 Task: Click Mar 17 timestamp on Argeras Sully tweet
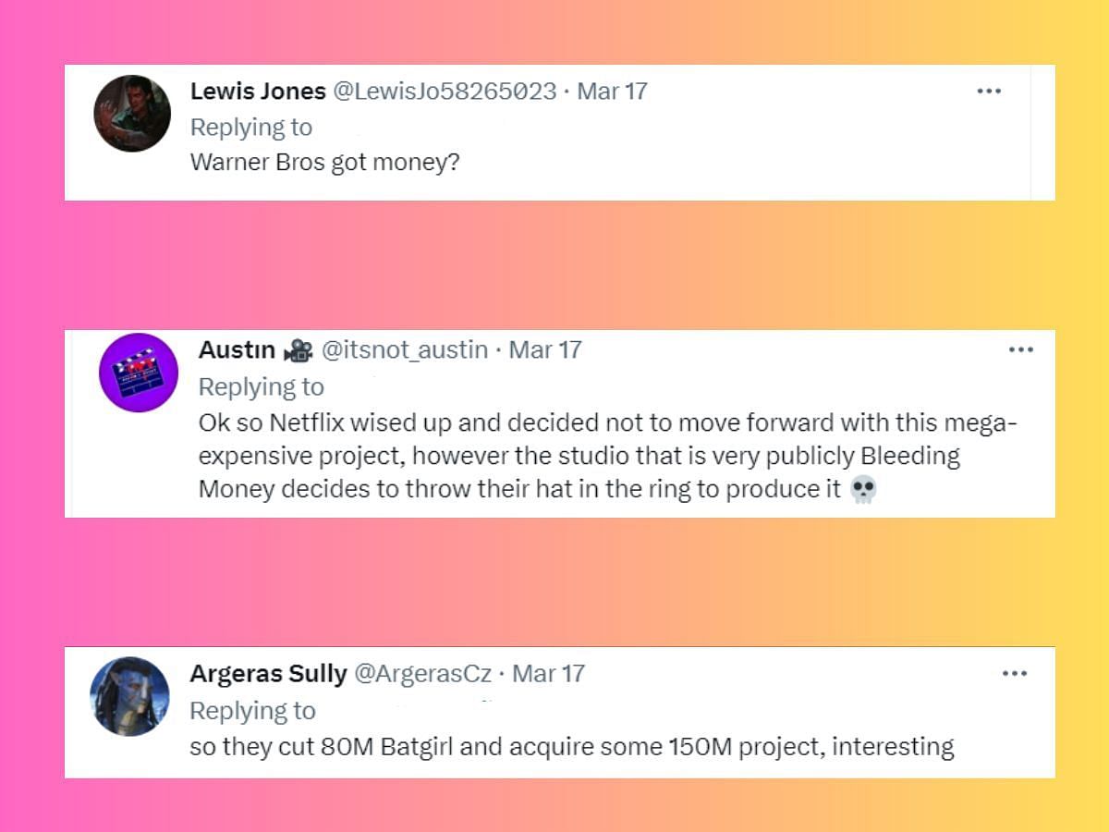(x=549, y=674)
